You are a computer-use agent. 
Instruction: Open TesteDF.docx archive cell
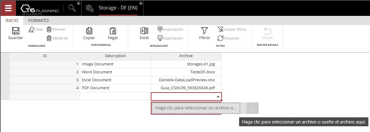point(186,72)
